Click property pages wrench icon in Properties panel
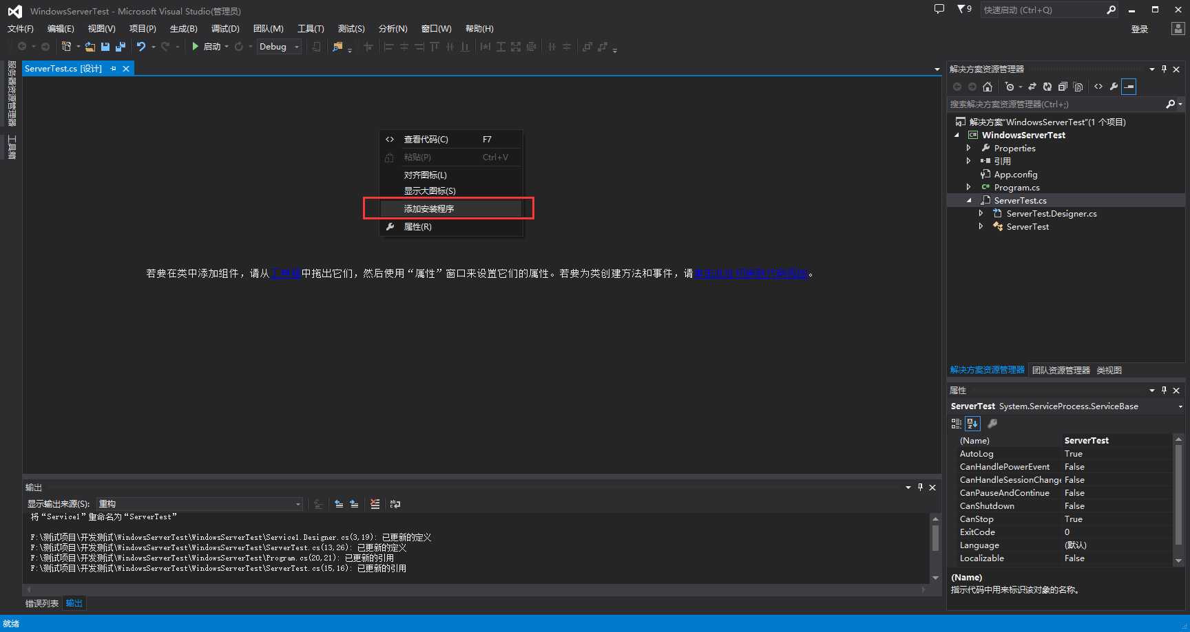Image resolution: width=1190 pixels, height=632 pixels. click(x=992, y=424)
